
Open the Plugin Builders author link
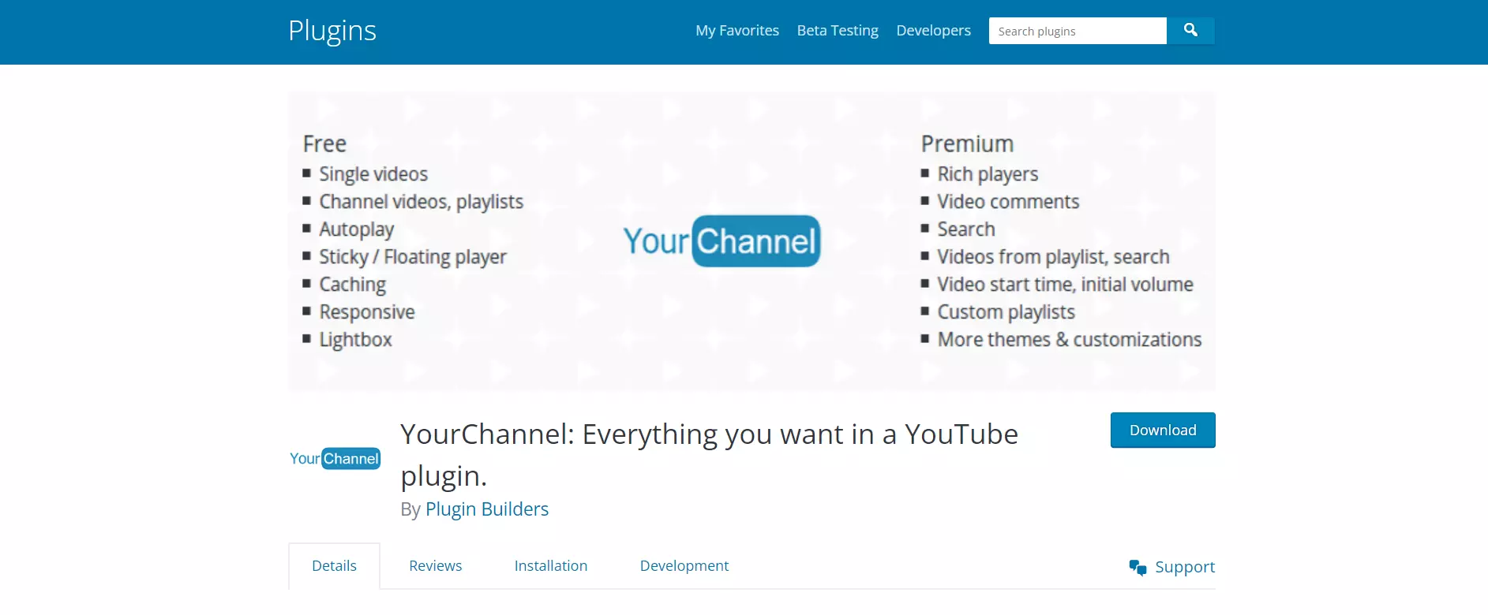(x=487, y=509)
